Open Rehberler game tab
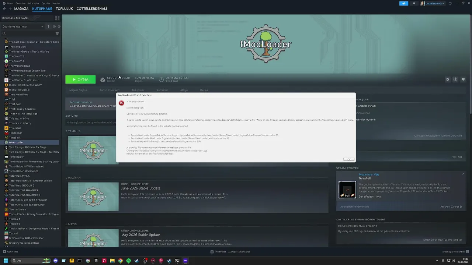This screenshot has height=265, width=472. tap(162, 90)
